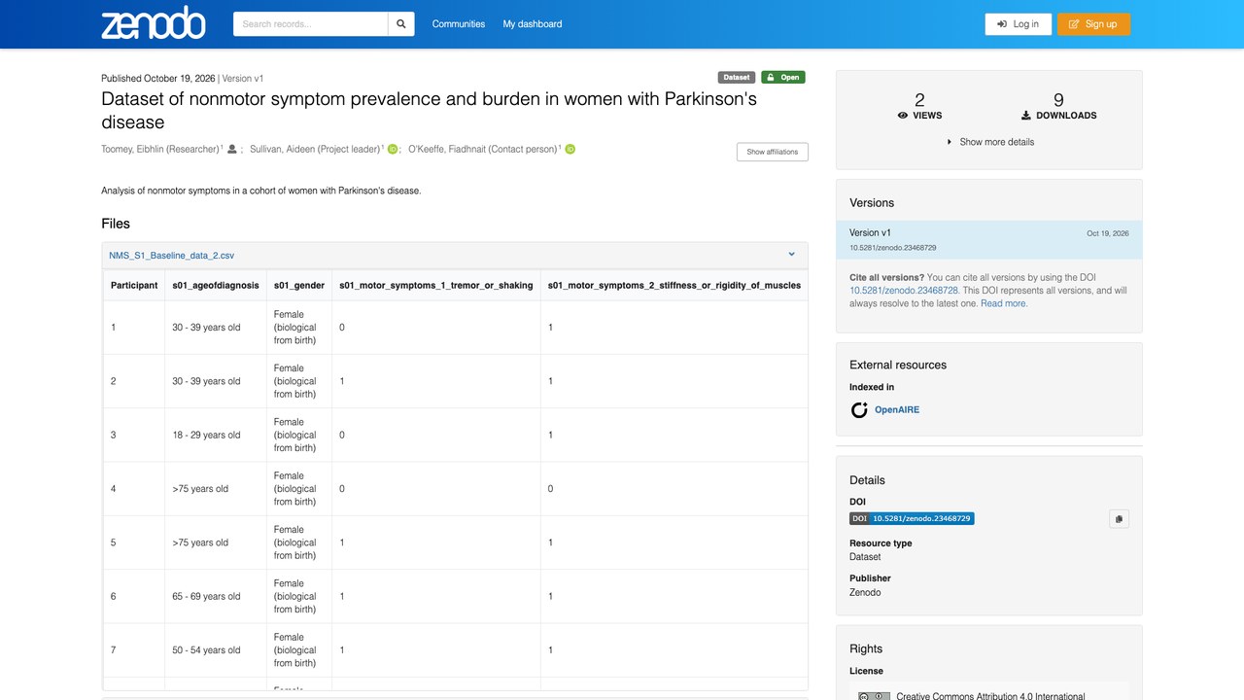
Task: Open My dashboard
Action: pos(533,24)
